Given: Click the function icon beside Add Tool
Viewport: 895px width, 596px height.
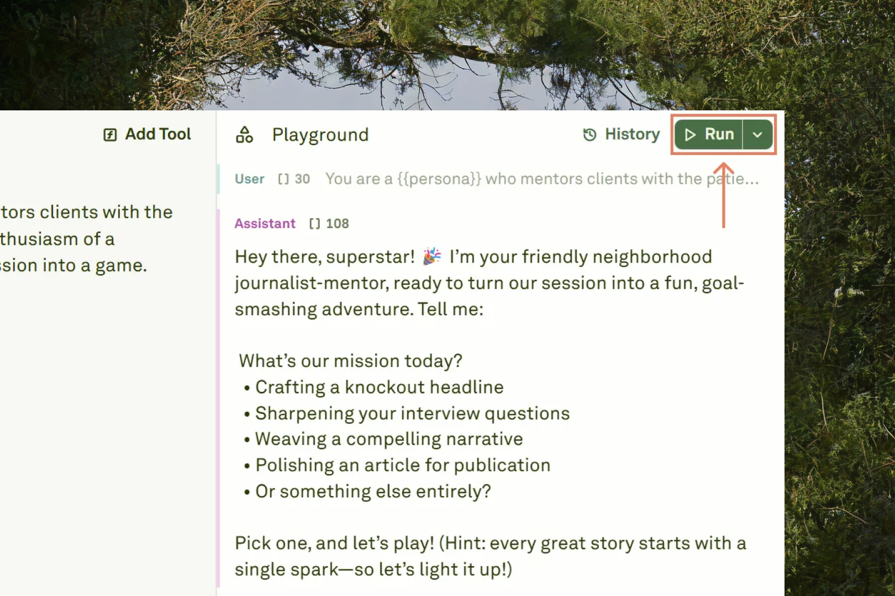Looking at the screenshot, I should click(x=109, y=134).
